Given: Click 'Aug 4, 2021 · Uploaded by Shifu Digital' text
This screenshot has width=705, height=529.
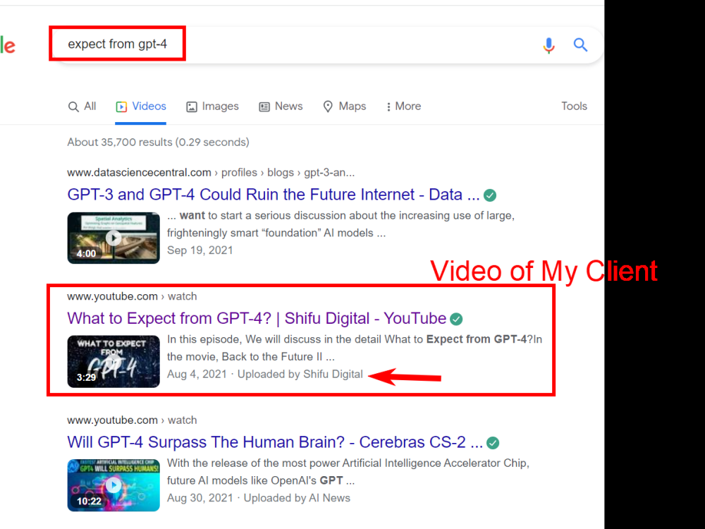Looking at the screenshot, I should 265,375.
